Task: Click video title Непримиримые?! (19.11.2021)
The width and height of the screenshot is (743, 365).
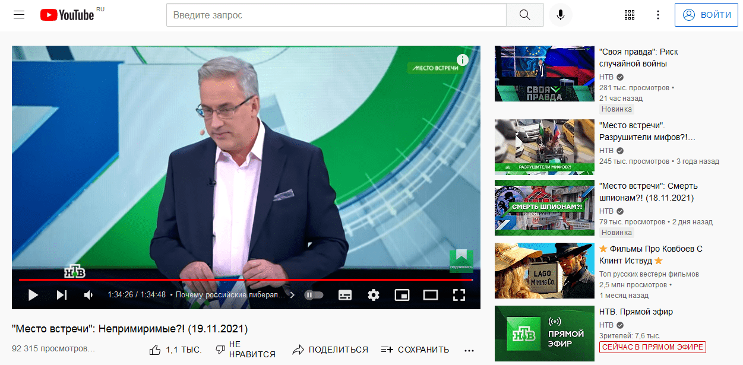Action: (x=129, y=328)
